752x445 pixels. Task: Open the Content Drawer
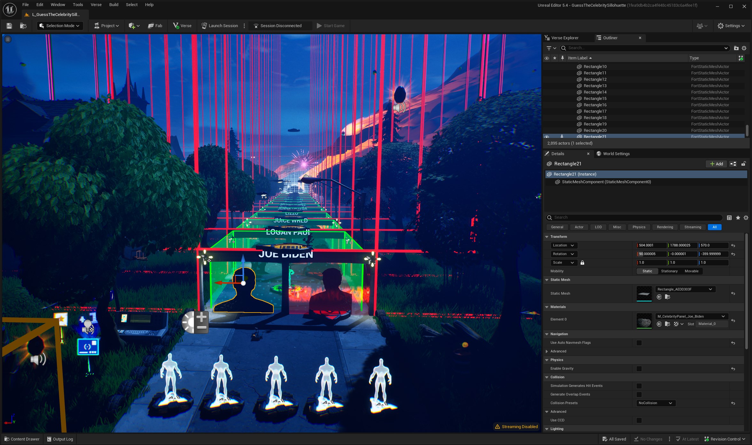(x=22, y=439)
